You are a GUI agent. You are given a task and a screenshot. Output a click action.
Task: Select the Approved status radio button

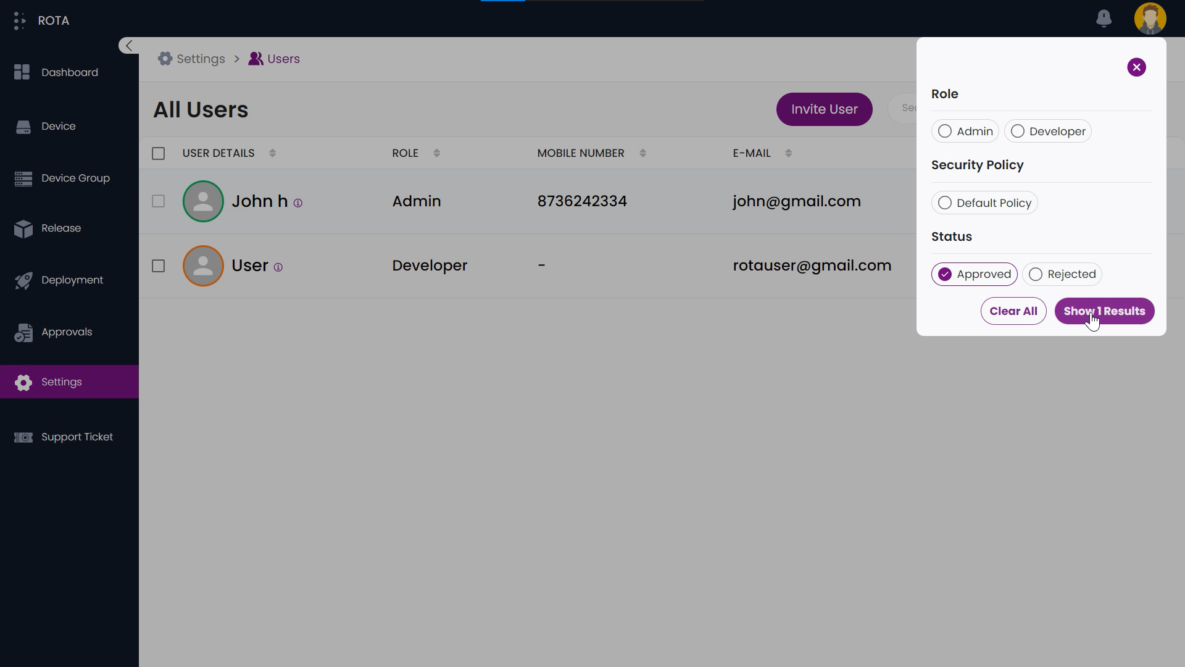[945, 274]
